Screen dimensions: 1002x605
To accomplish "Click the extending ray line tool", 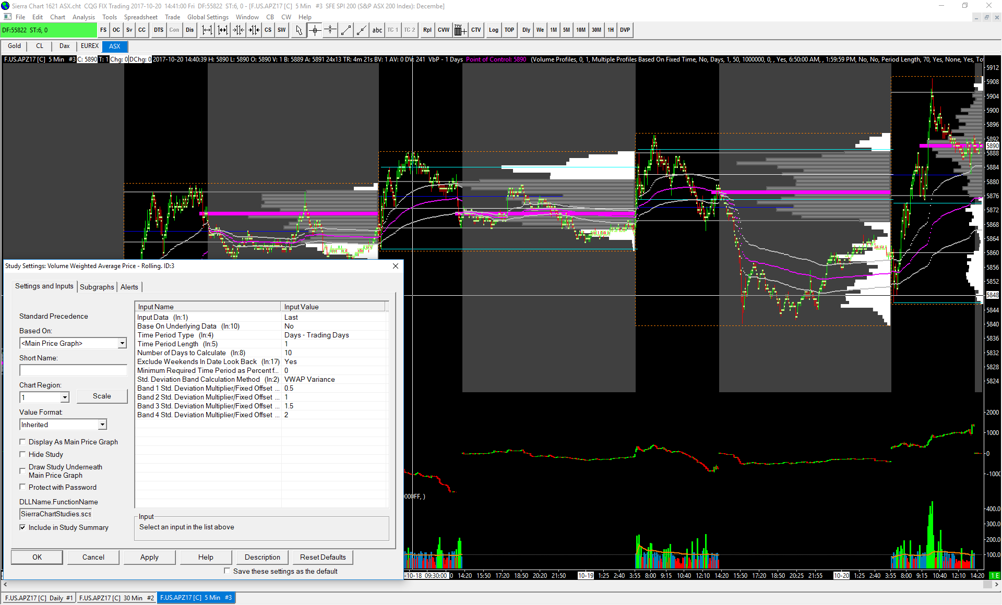I will tap(361, 30).
